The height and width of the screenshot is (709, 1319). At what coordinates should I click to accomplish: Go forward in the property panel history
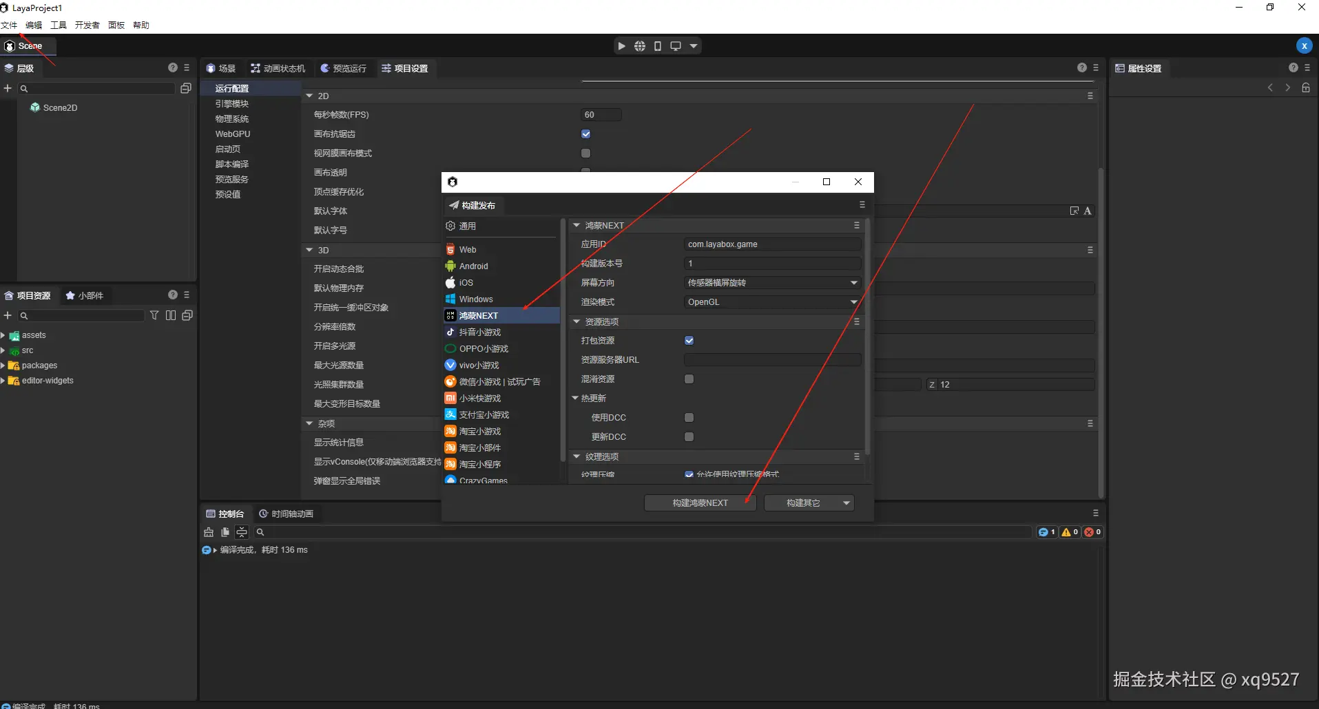[x=1287, y=88]
